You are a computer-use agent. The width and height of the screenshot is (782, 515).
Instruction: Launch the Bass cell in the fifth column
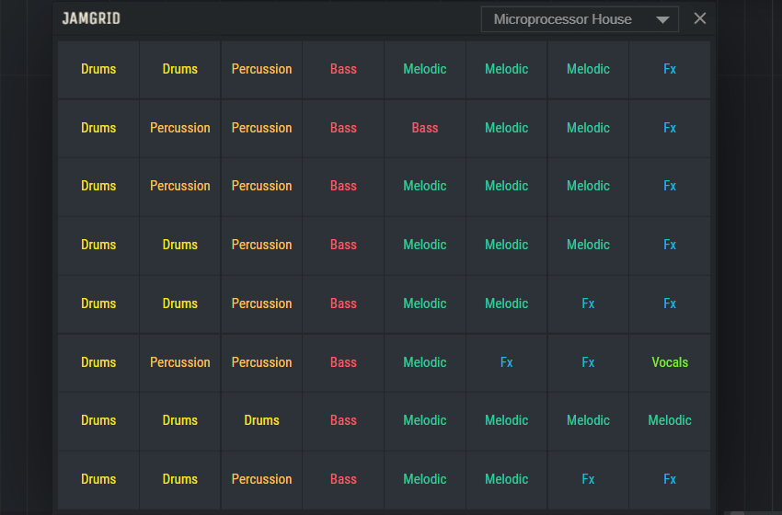[425, 128]
